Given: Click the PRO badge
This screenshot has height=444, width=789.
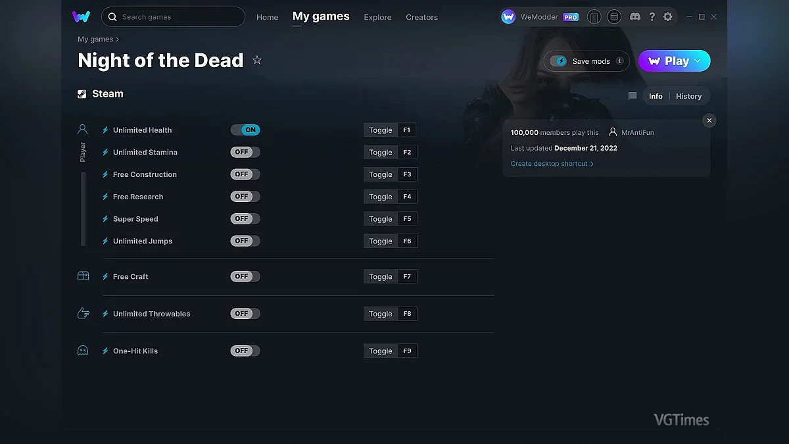Looking at the screenshot, I should [571, 17].
